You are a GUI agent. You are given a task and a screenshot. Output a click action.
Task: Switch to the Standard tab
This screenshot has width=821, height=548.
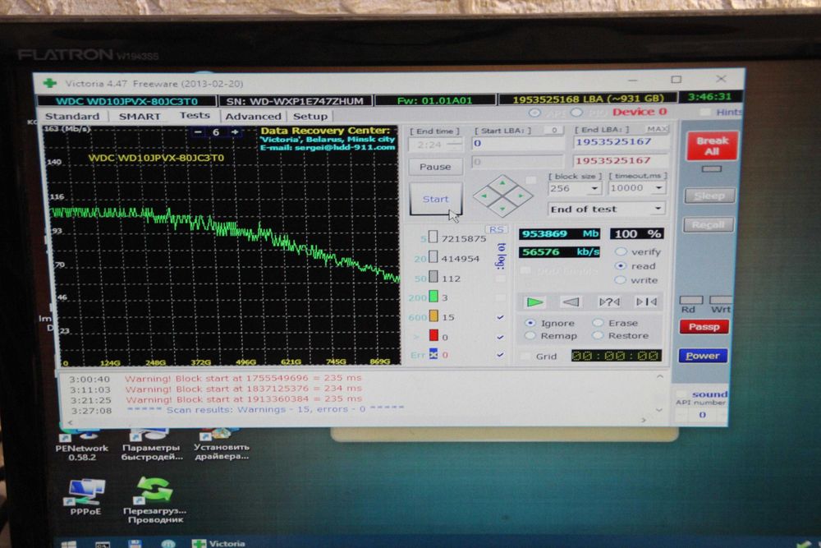click(x=72, y=117)
